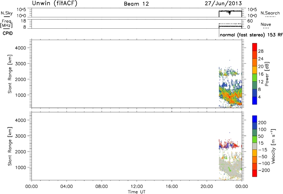Click the 'Unwin (fitACF)' title text
This screenshot has width=283, height=194.
pos(54,4)
